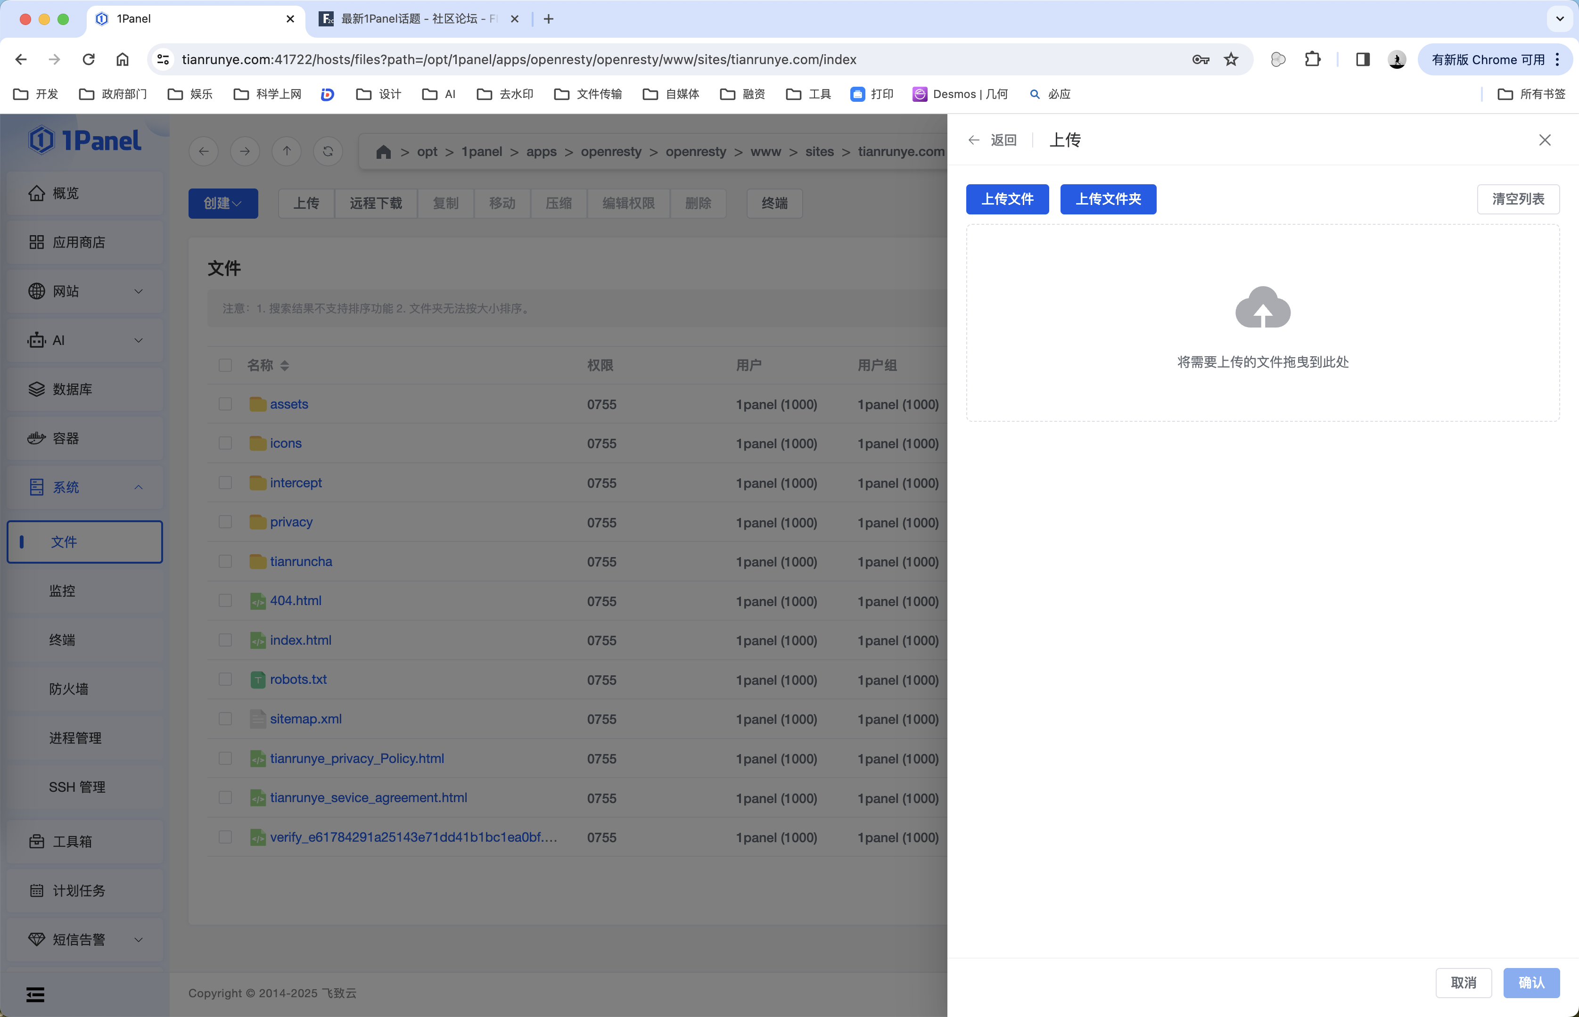Collapse sidebar using the bottom menu icon
Viewport: 1579px width, 1017px height.
click(x=35, y=994)
